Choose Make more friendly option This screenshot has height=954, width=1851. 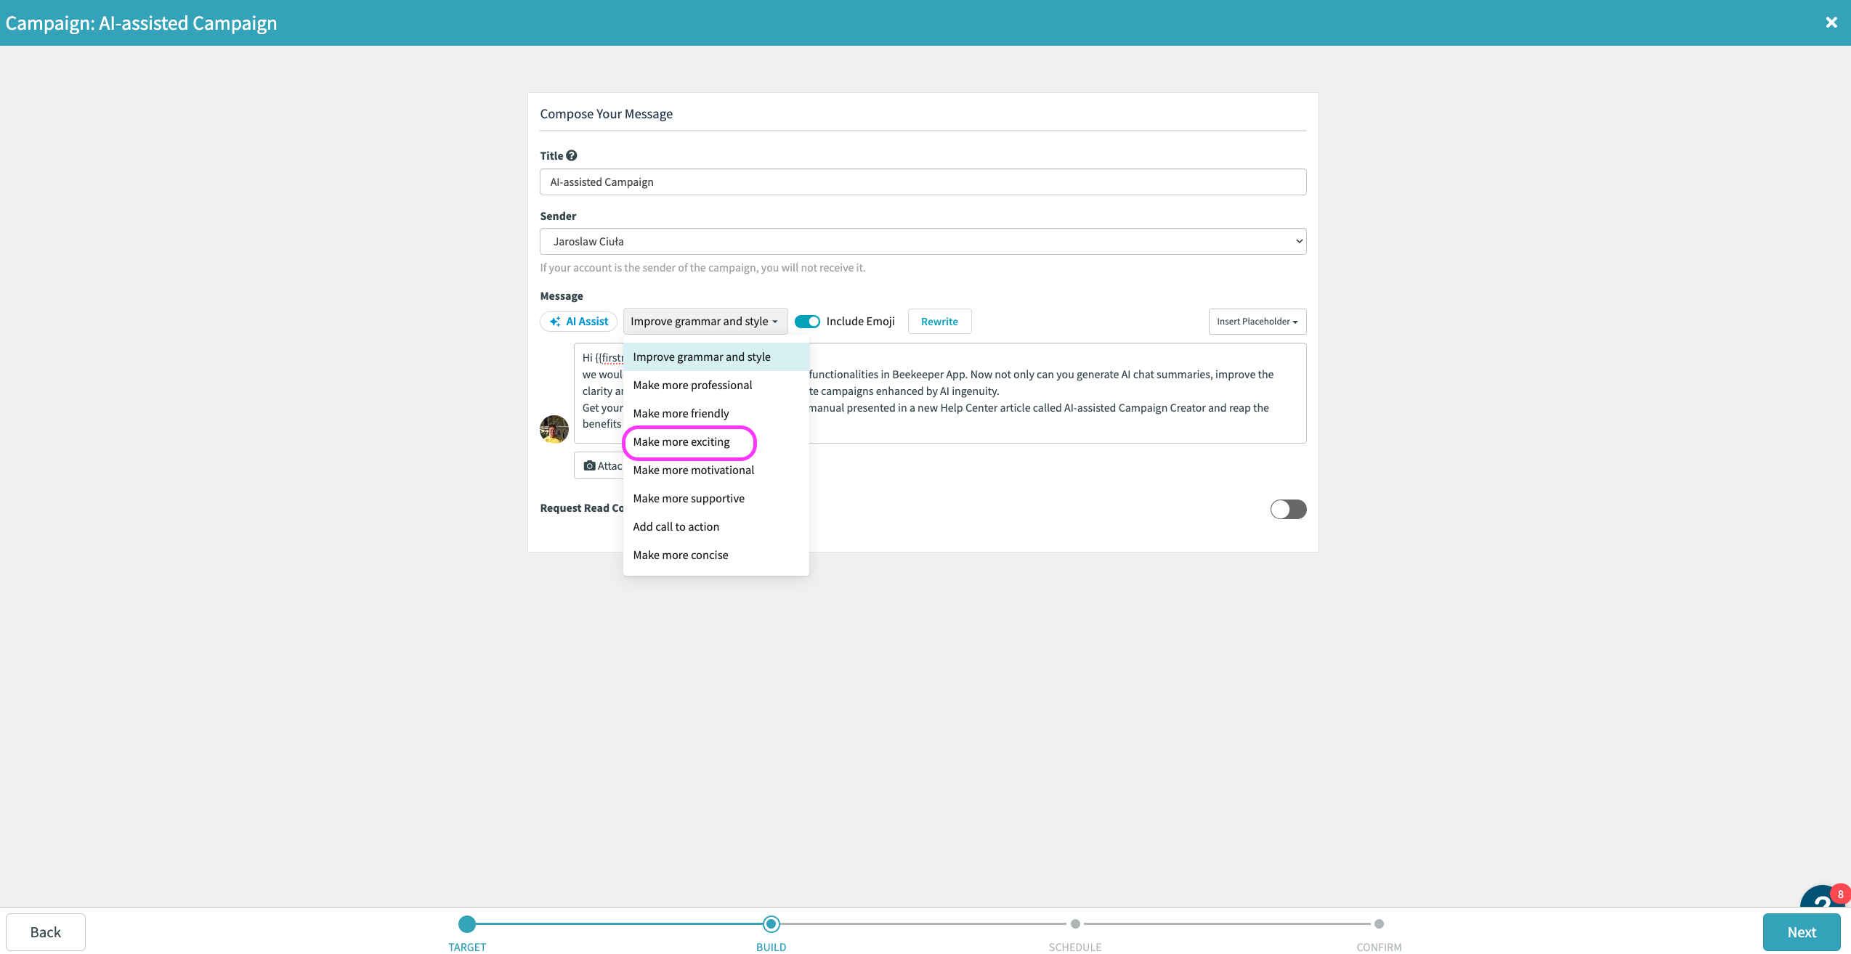(x=716, y=414)
